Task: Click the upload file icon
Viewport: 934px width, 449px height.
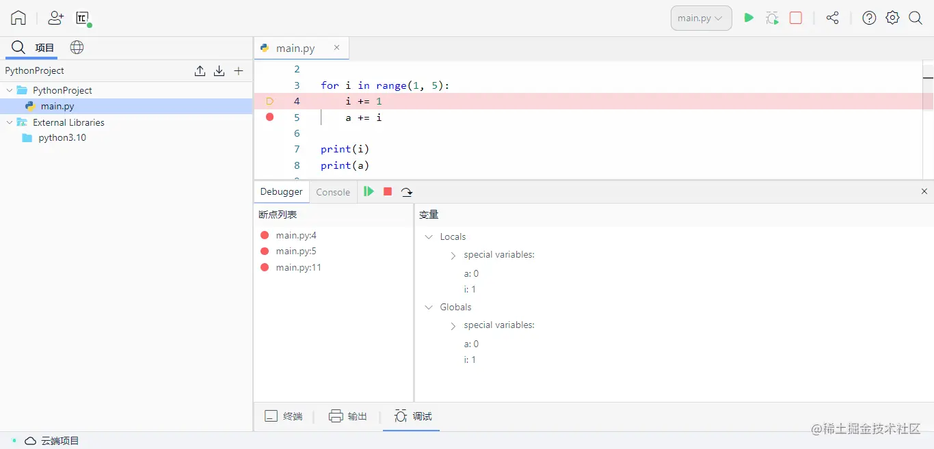Action: tap(200, 70)
